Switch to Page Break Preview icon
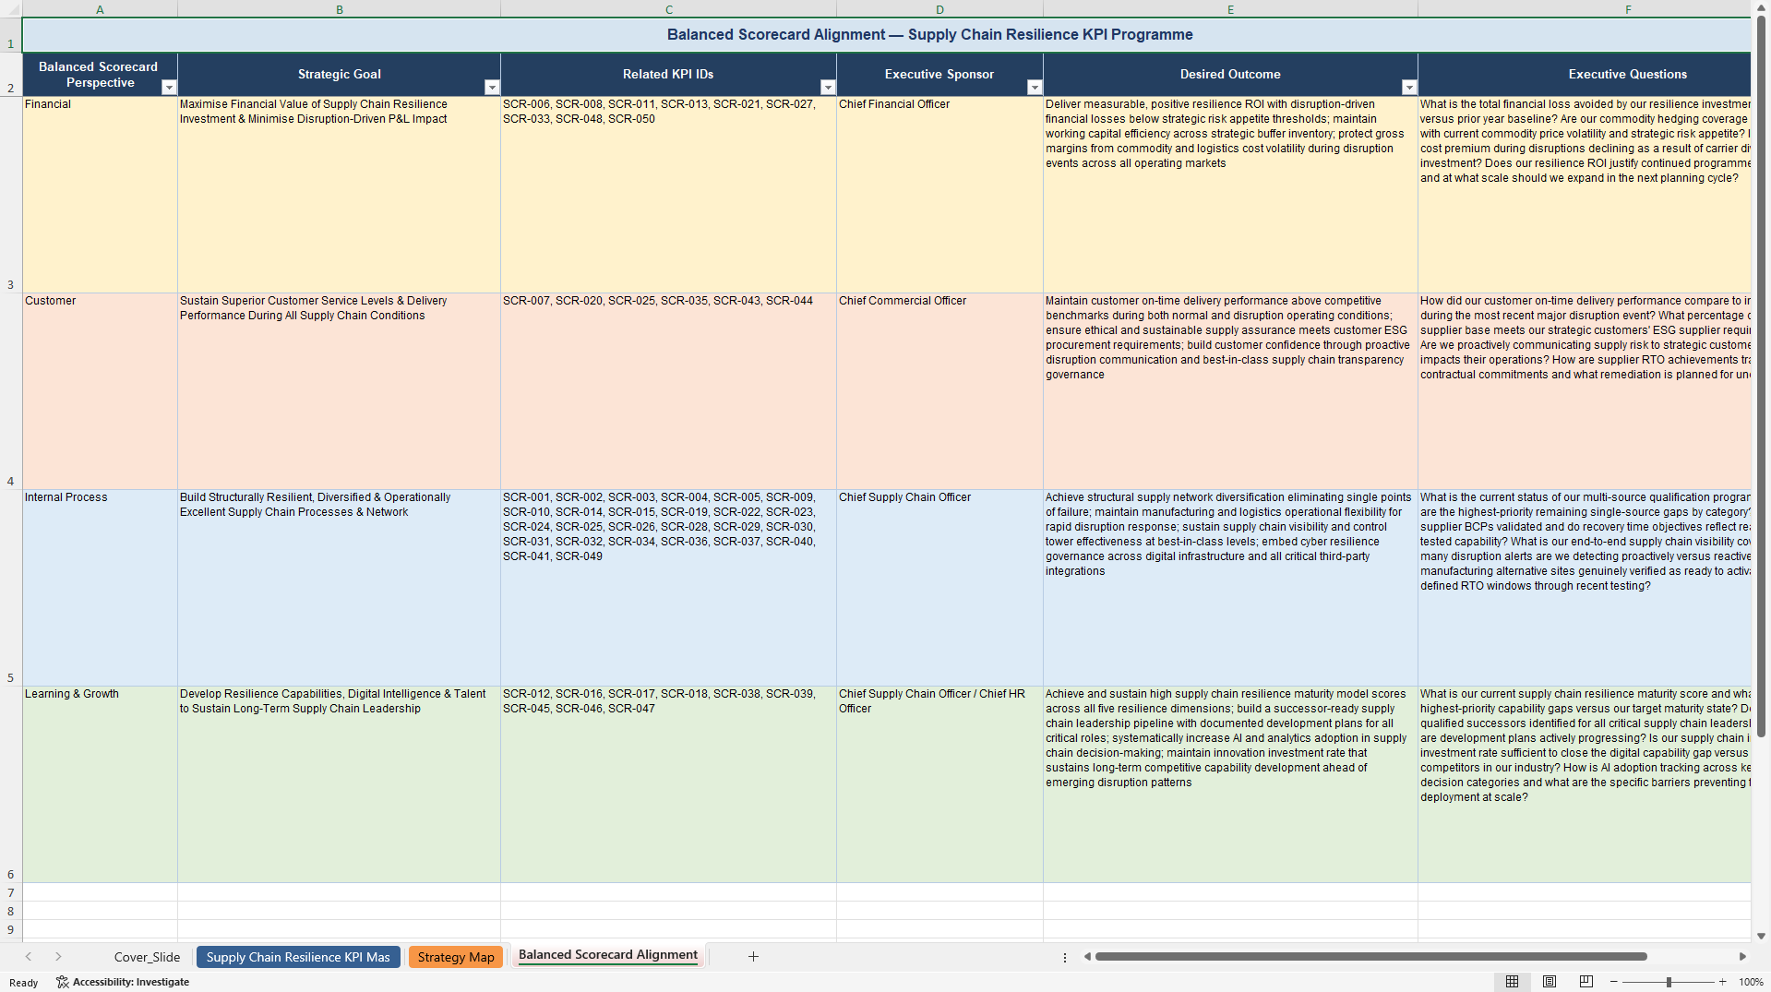Viewport: 1771px width, 992px height. [1586, 982]
